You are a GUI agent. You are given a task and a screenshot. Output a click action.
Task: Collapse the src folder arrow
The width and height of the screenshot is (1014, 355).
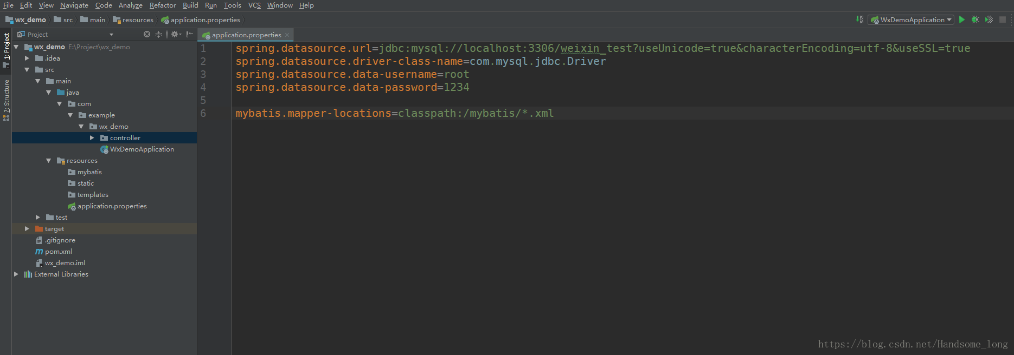click(27, 70)
